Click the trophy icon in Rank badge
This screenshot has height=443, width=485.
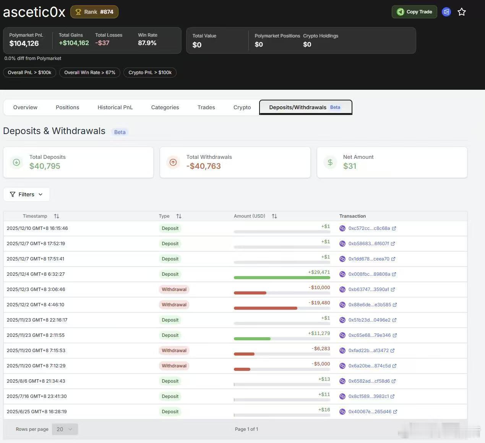click(78, 12)
